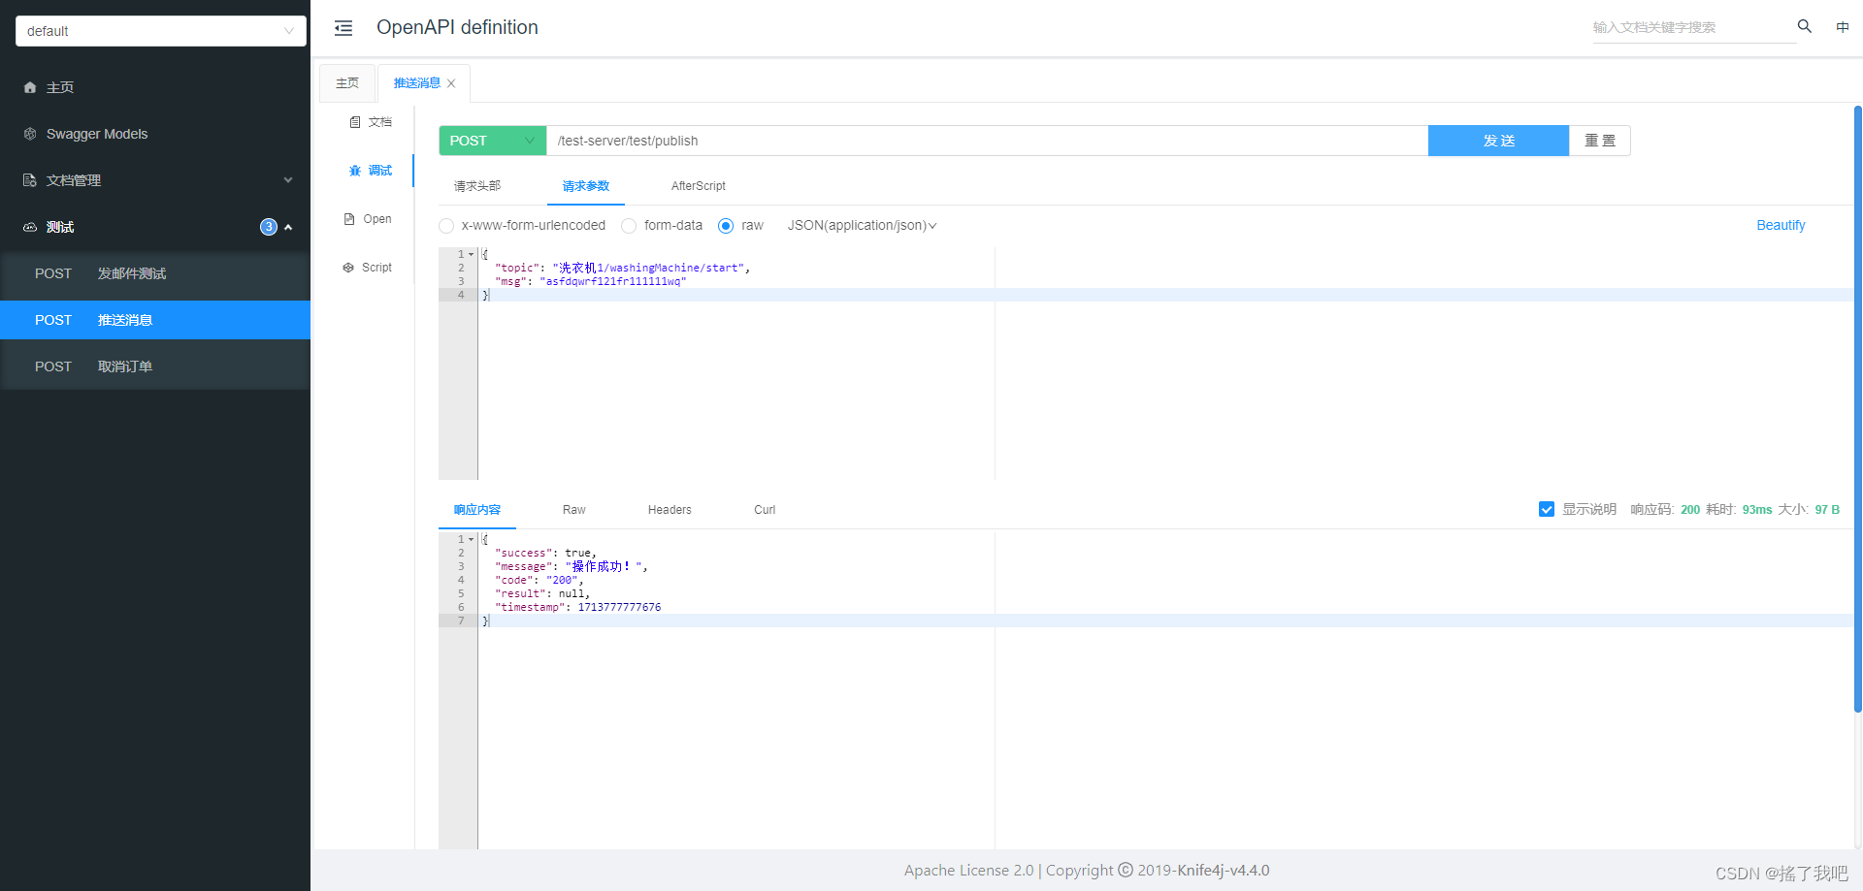Click the response code 200 value
This screenshot has height=891, width=1863.
(x=1690, y=510)
